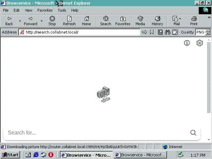Click the computer image in page center
The image size is (212, 159).
[104, 94]
